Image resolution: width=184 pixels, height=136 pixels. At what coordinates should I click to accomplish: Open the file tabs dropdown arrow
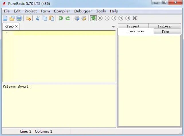tap(113, 27)
